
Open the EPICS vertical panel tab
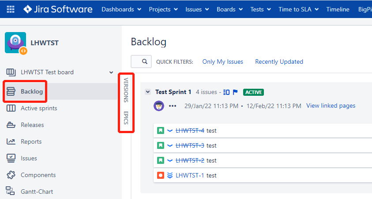pyautogui.click(x=126, y=118)
